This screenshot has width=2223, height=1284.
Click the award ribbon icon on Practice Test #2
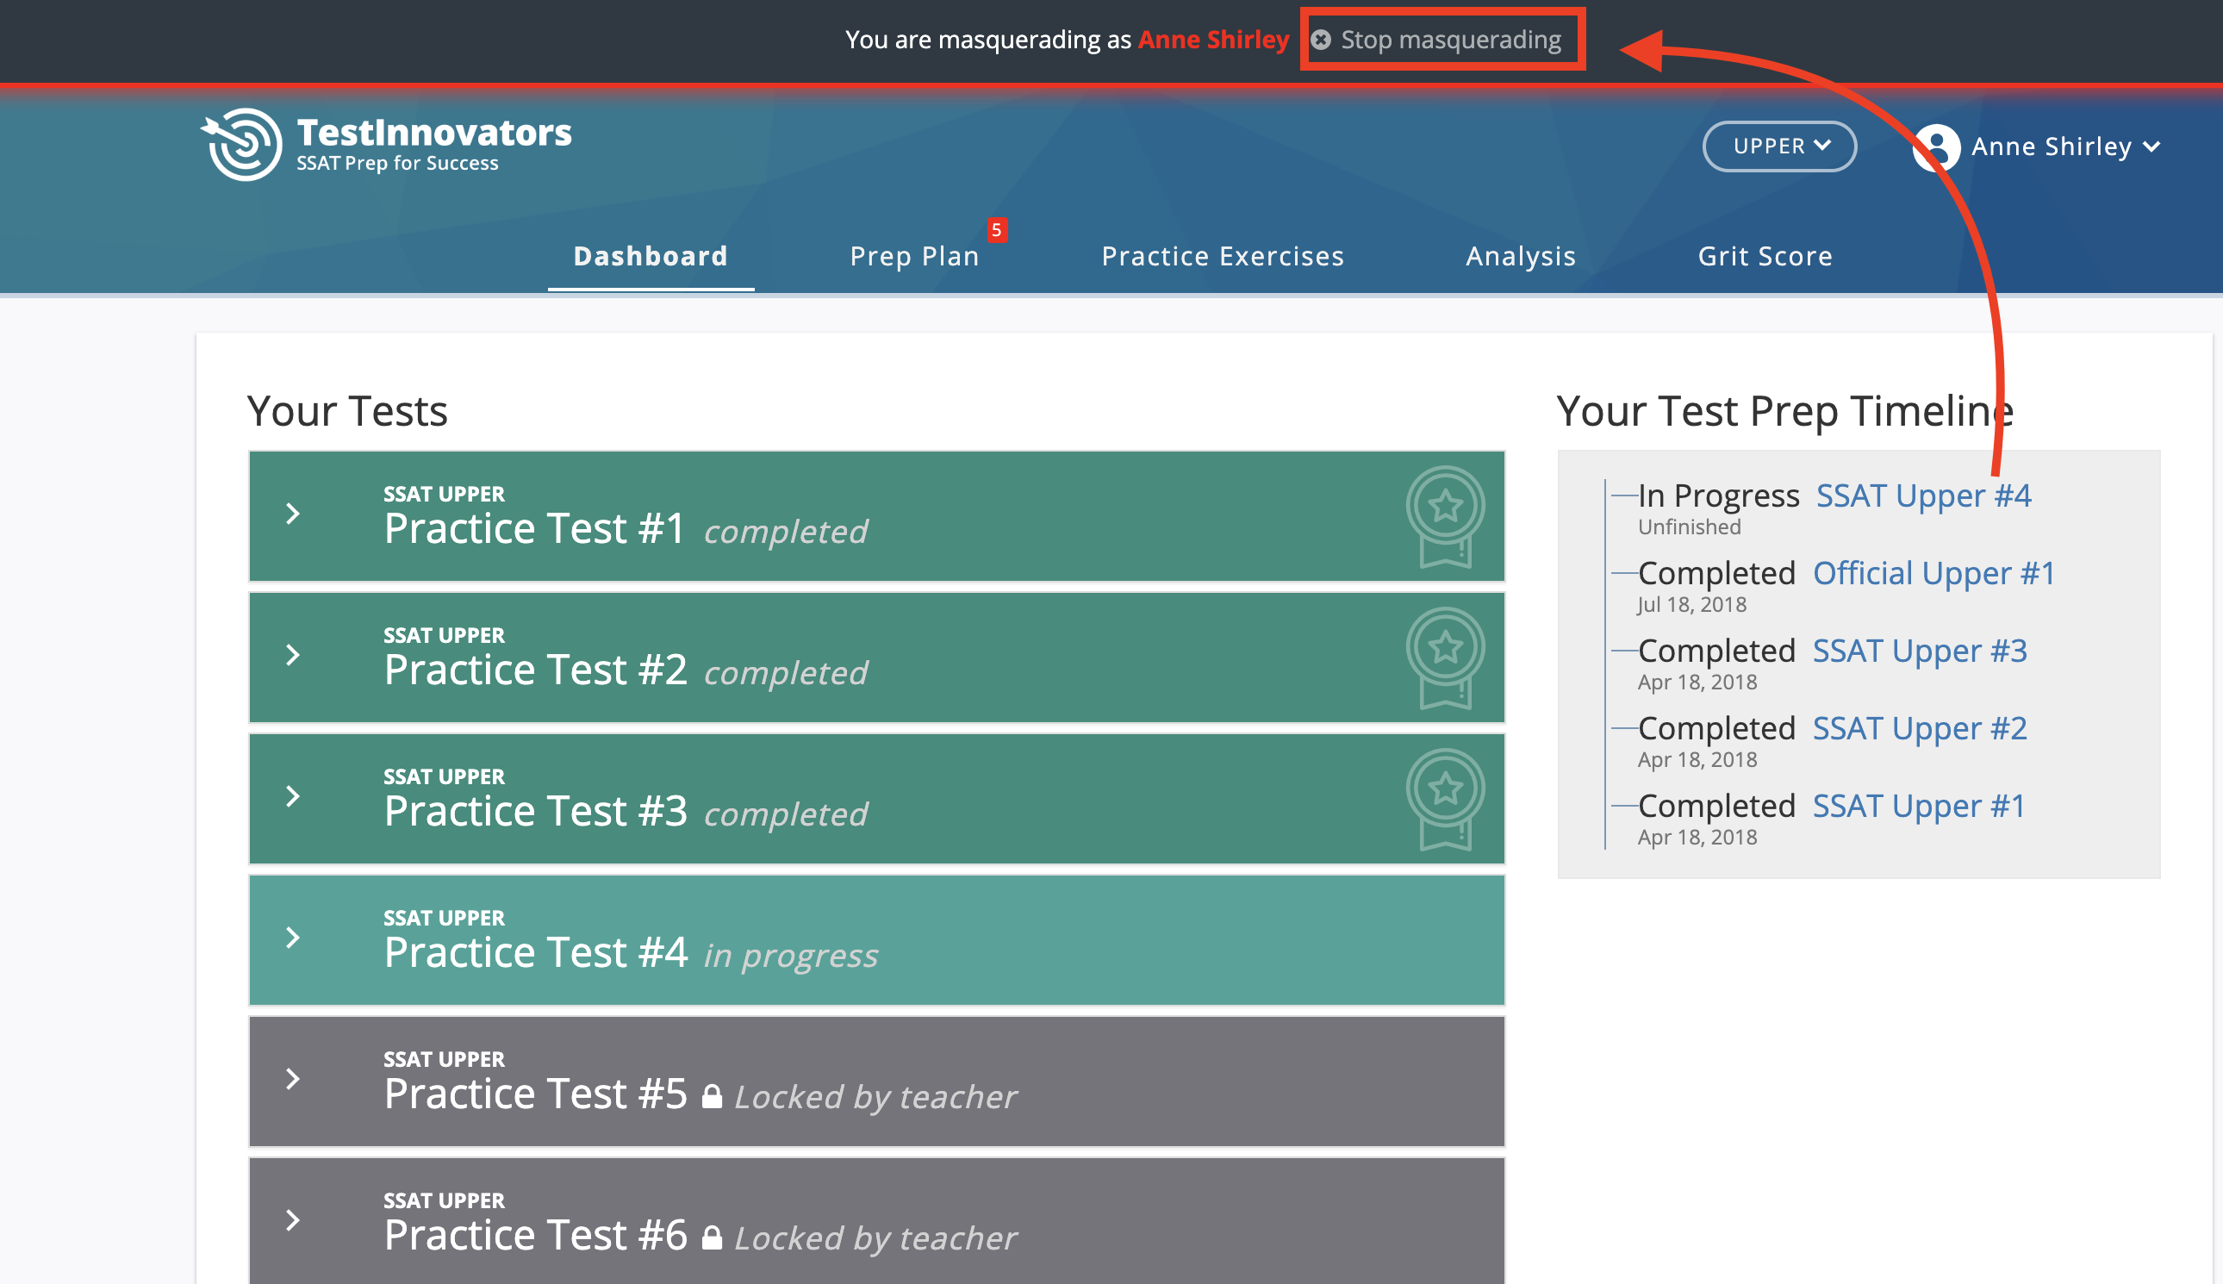click(1445, 658)
